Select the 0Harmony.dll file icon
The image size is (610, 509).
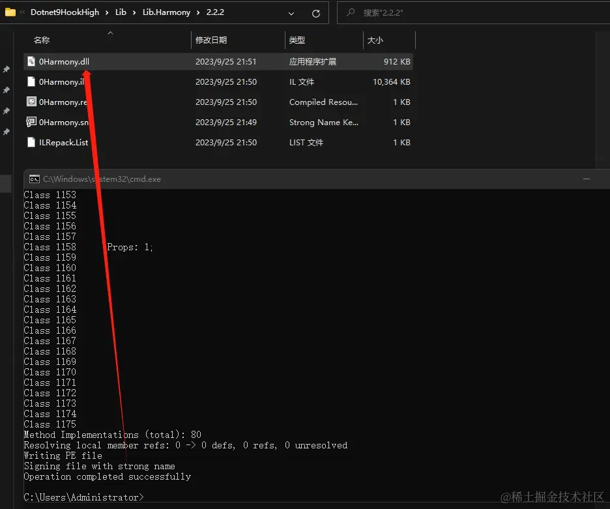[31, 61]
